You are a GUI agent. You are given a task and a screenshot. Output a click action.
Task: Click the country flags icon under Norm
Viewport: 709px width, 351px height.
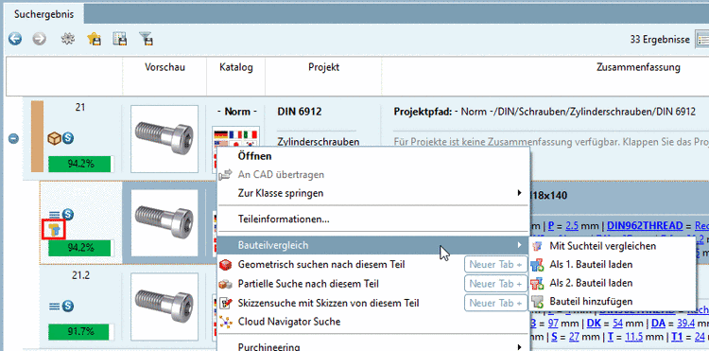tap(235, 135)
